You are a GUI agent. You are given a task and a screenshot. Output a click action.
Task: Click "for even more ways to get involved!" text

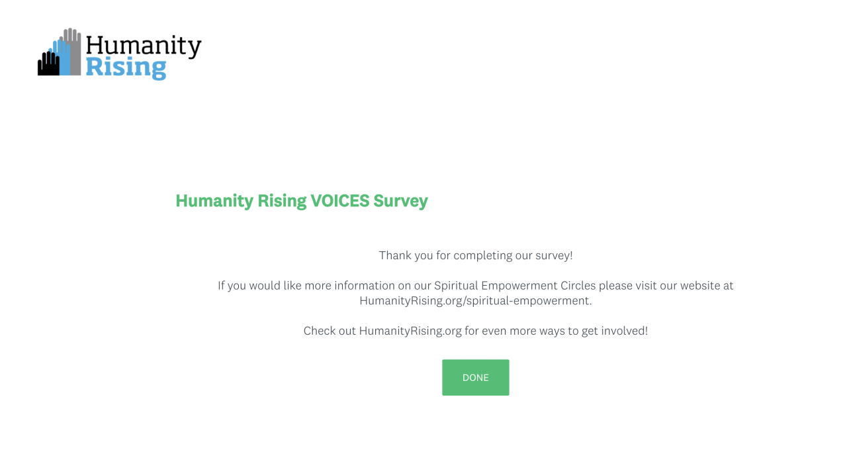coord(556,331)
